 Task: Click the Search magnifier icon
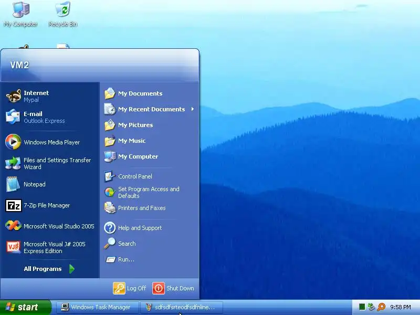pos(110,244)
